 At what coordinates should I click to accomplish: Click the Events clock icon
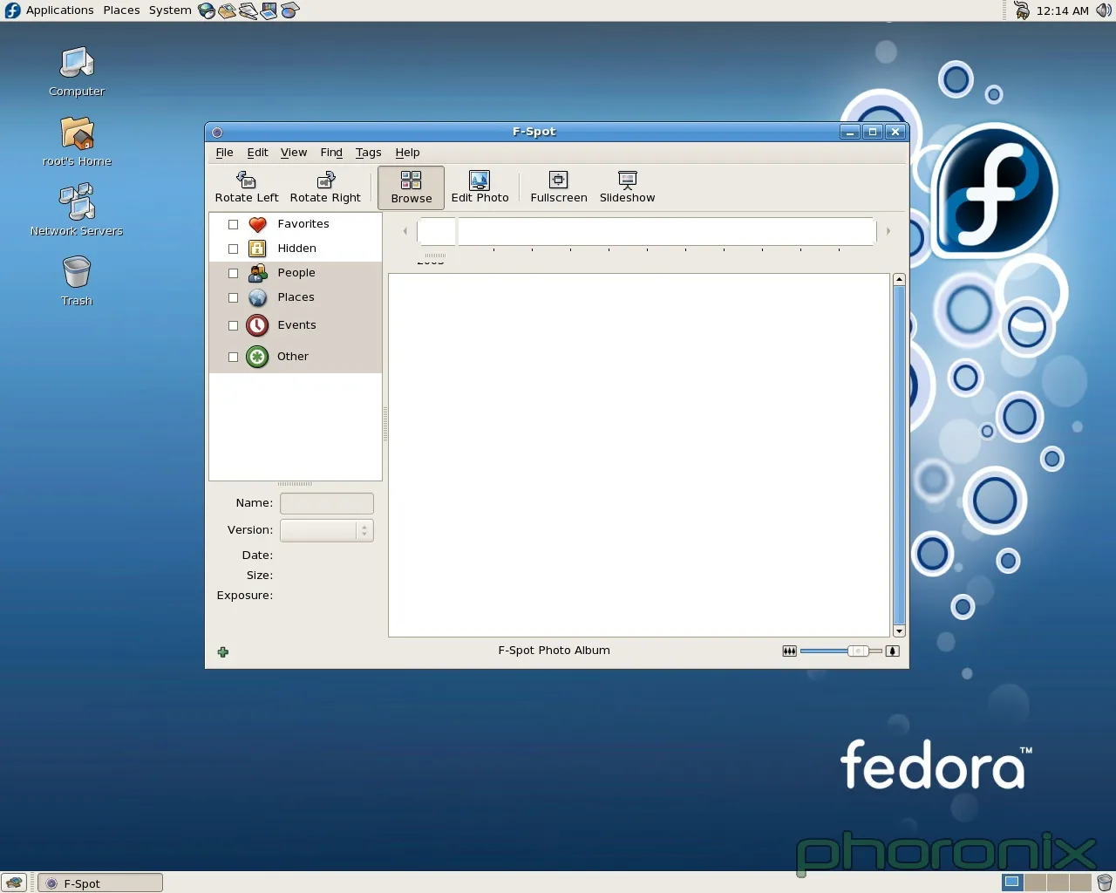[257, 325]
